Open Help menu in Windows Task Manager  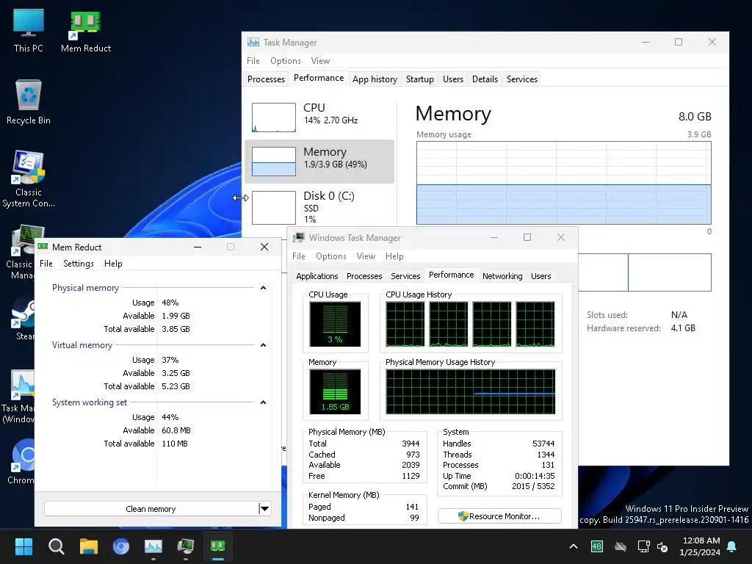click(394, 256)
